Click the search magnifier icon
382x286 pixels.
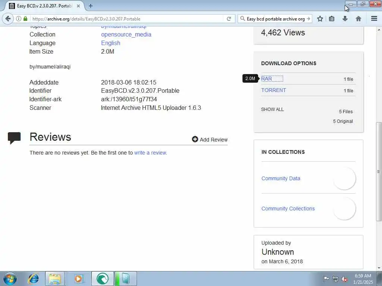(242, 19)
